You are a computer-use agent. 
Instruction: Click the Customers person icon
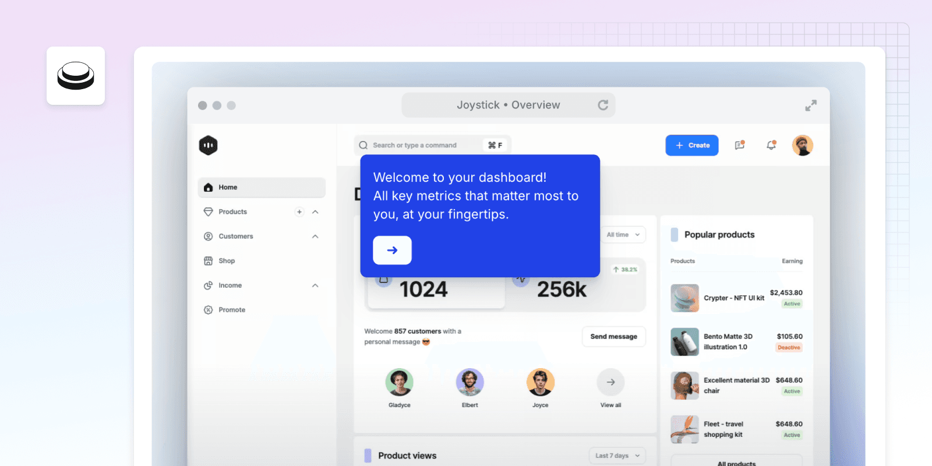208,236
